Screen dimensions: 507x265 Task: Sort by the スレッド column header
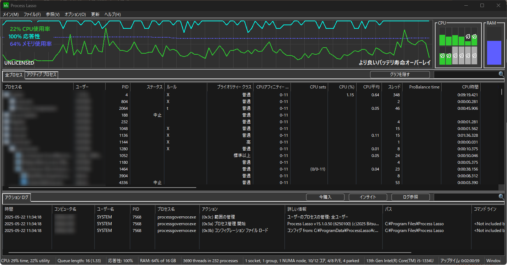[x=392, y=87]
